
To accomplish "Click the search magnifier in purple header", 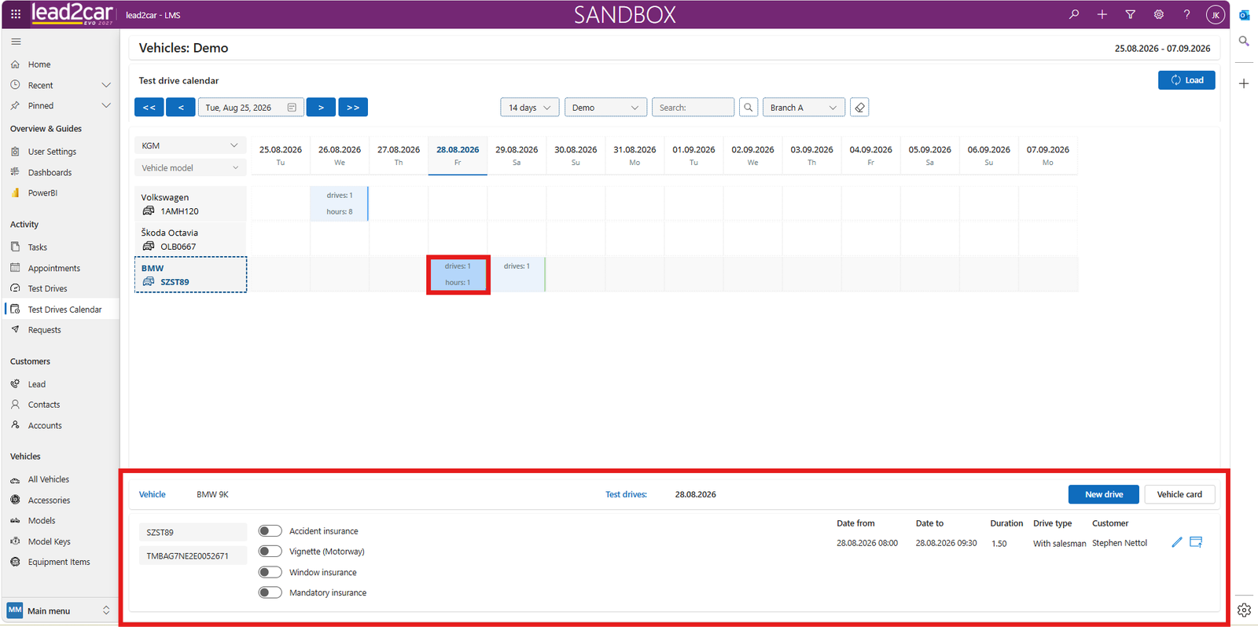I will (x=1074, y=14).
